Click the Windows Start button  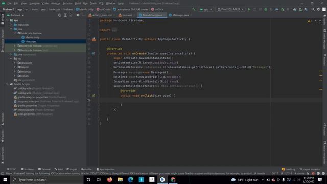5,179
